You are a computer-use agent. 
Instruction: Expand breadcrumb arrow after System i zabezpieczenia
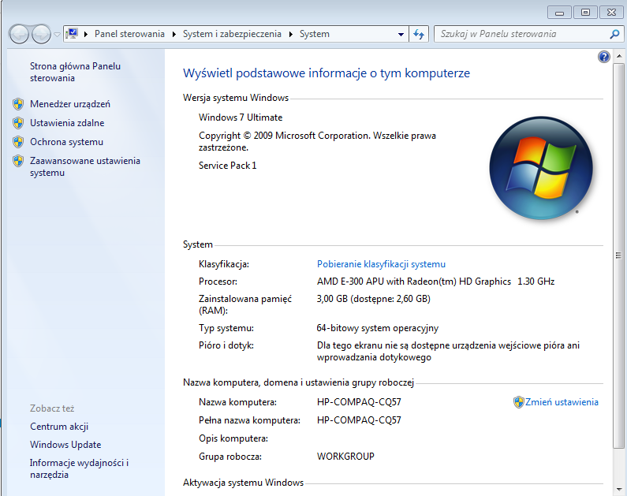tap(291, 34)
